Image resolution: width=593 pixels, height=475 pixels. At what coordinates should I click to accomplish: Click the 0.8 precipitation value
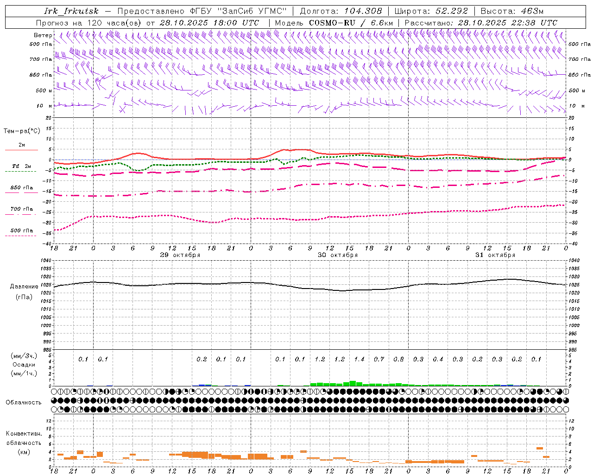398,359
